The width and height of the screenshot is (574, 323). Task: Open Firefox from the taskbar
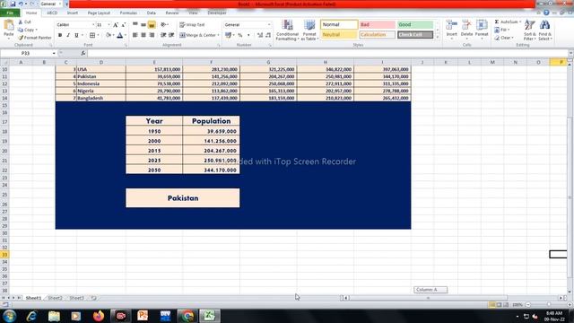tap(99, 316)
